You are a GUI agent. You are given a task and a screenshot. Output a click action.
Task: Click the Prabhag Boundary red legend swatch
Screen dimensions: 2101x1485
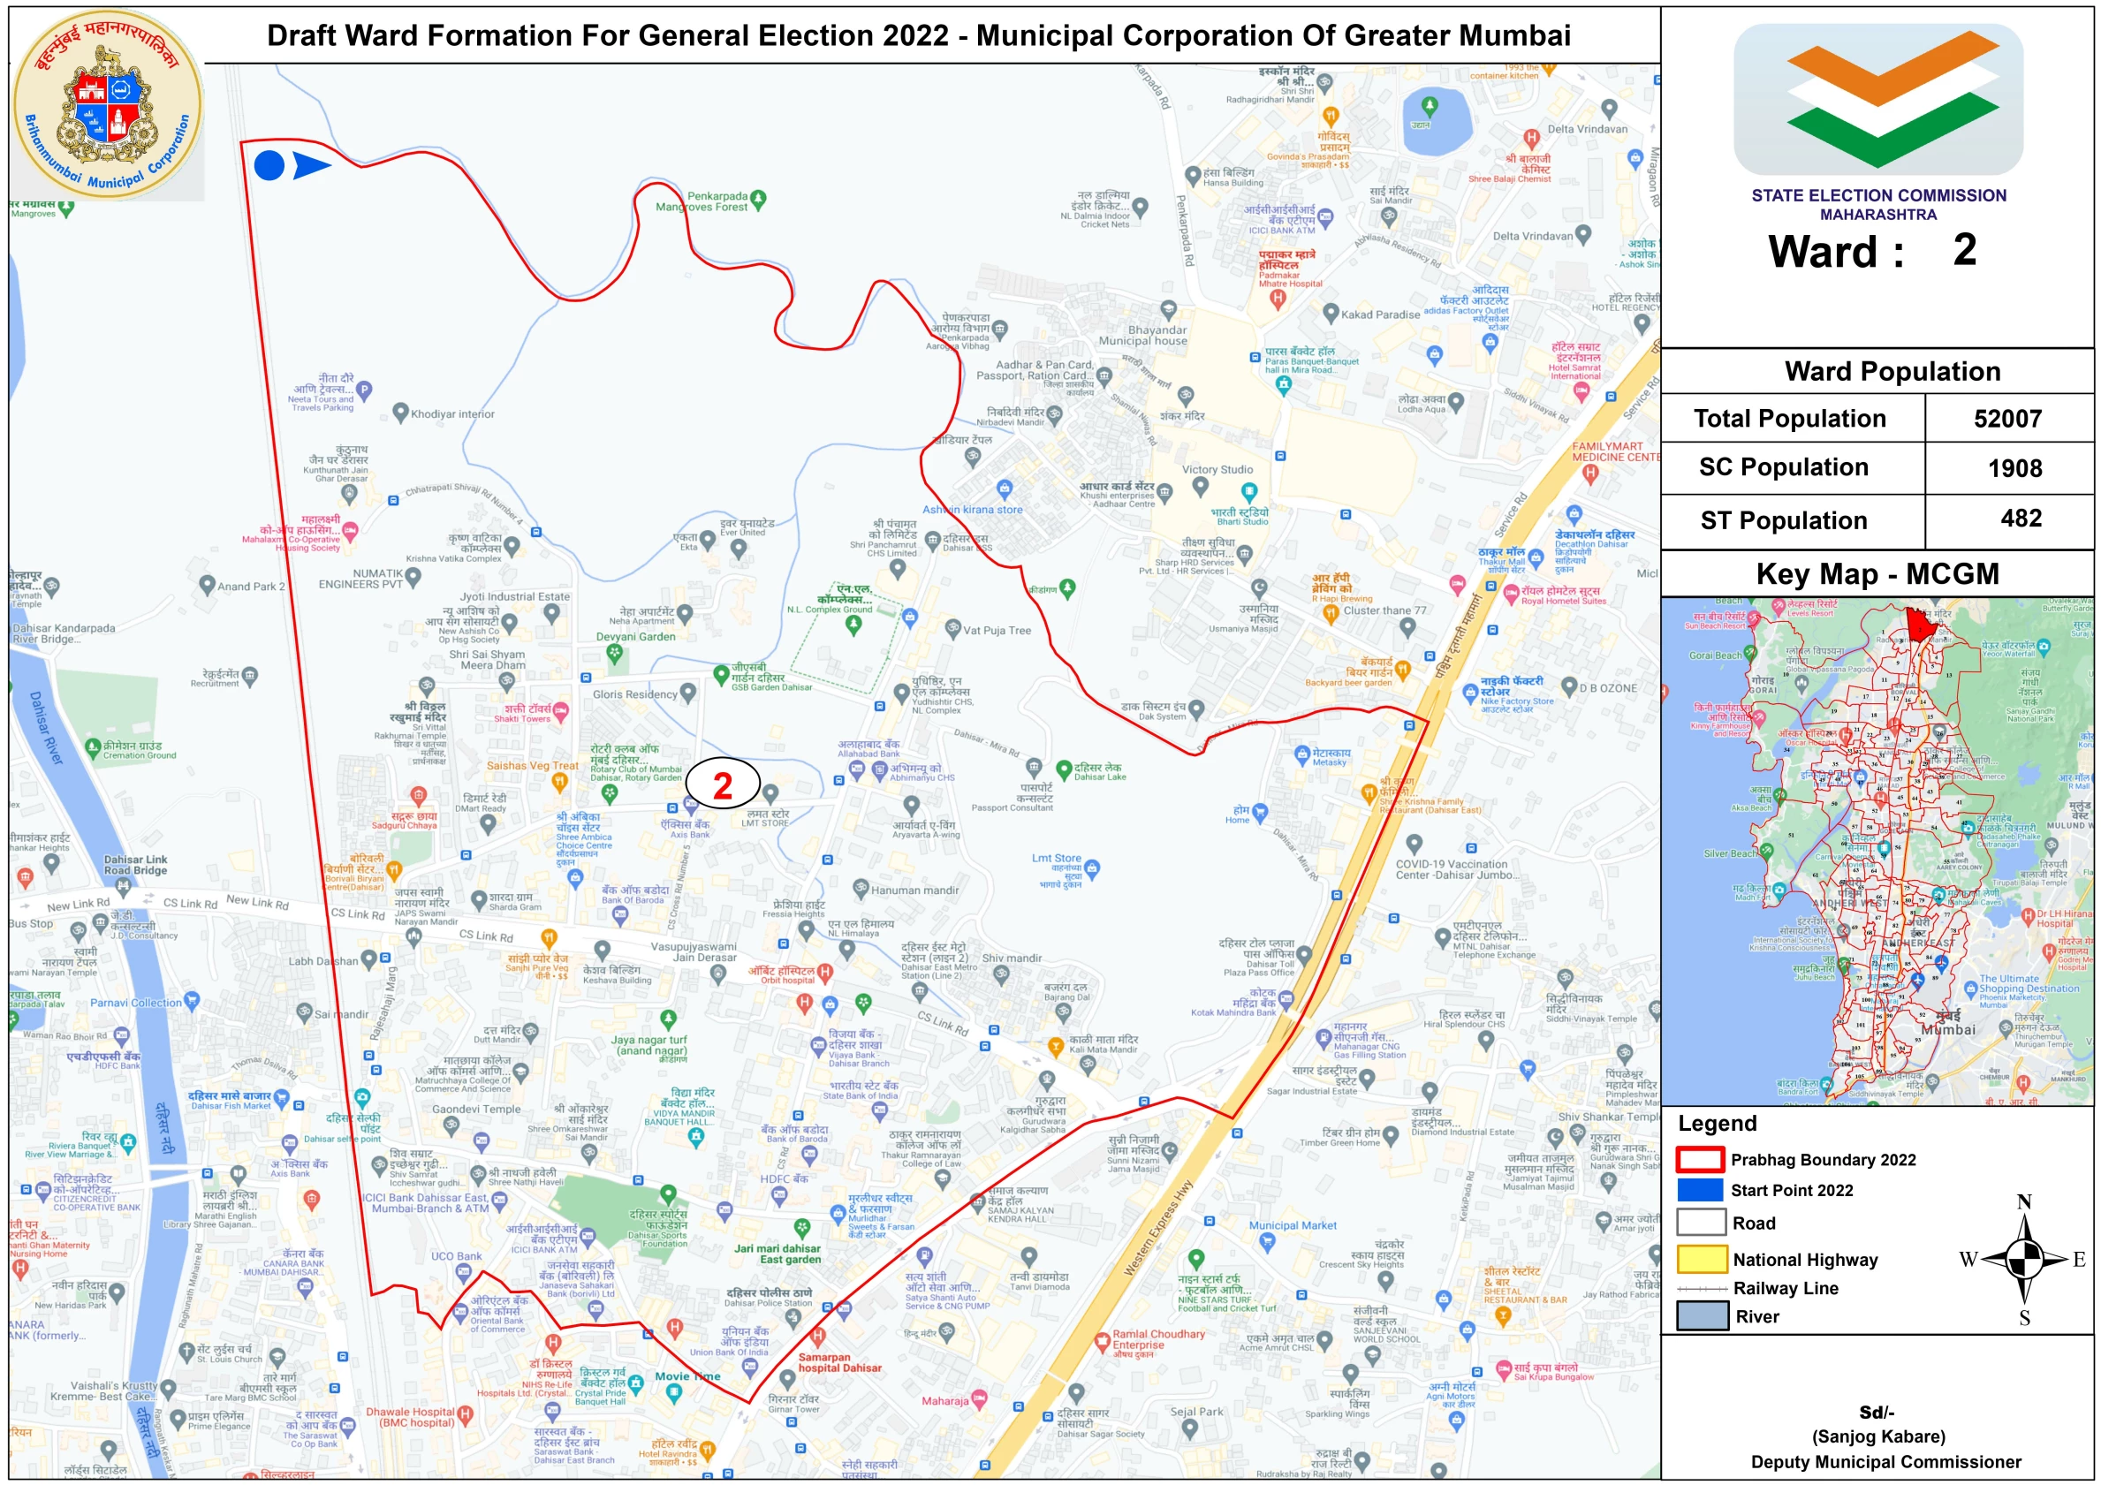click(x=1700, y=1159)
